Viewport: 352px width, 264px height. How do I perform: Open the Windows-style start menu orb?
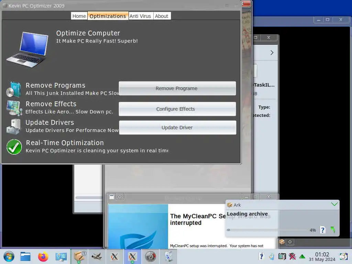point(9,256)
